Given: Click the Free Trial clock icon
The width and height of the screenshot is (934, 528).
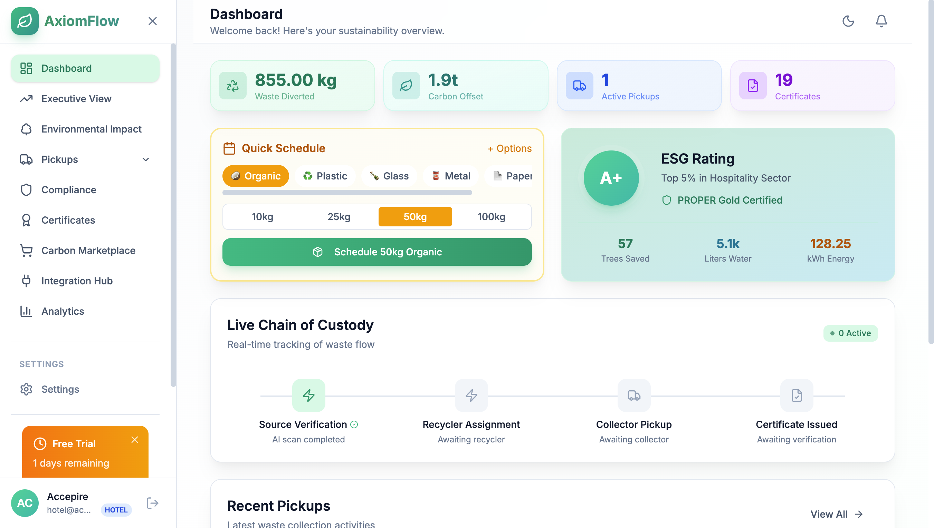Looking at the screenshot, I should (x=40, y=444).
